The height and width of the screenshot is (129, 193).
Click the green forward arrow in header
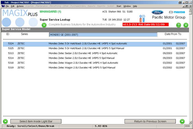pos(186,25)
